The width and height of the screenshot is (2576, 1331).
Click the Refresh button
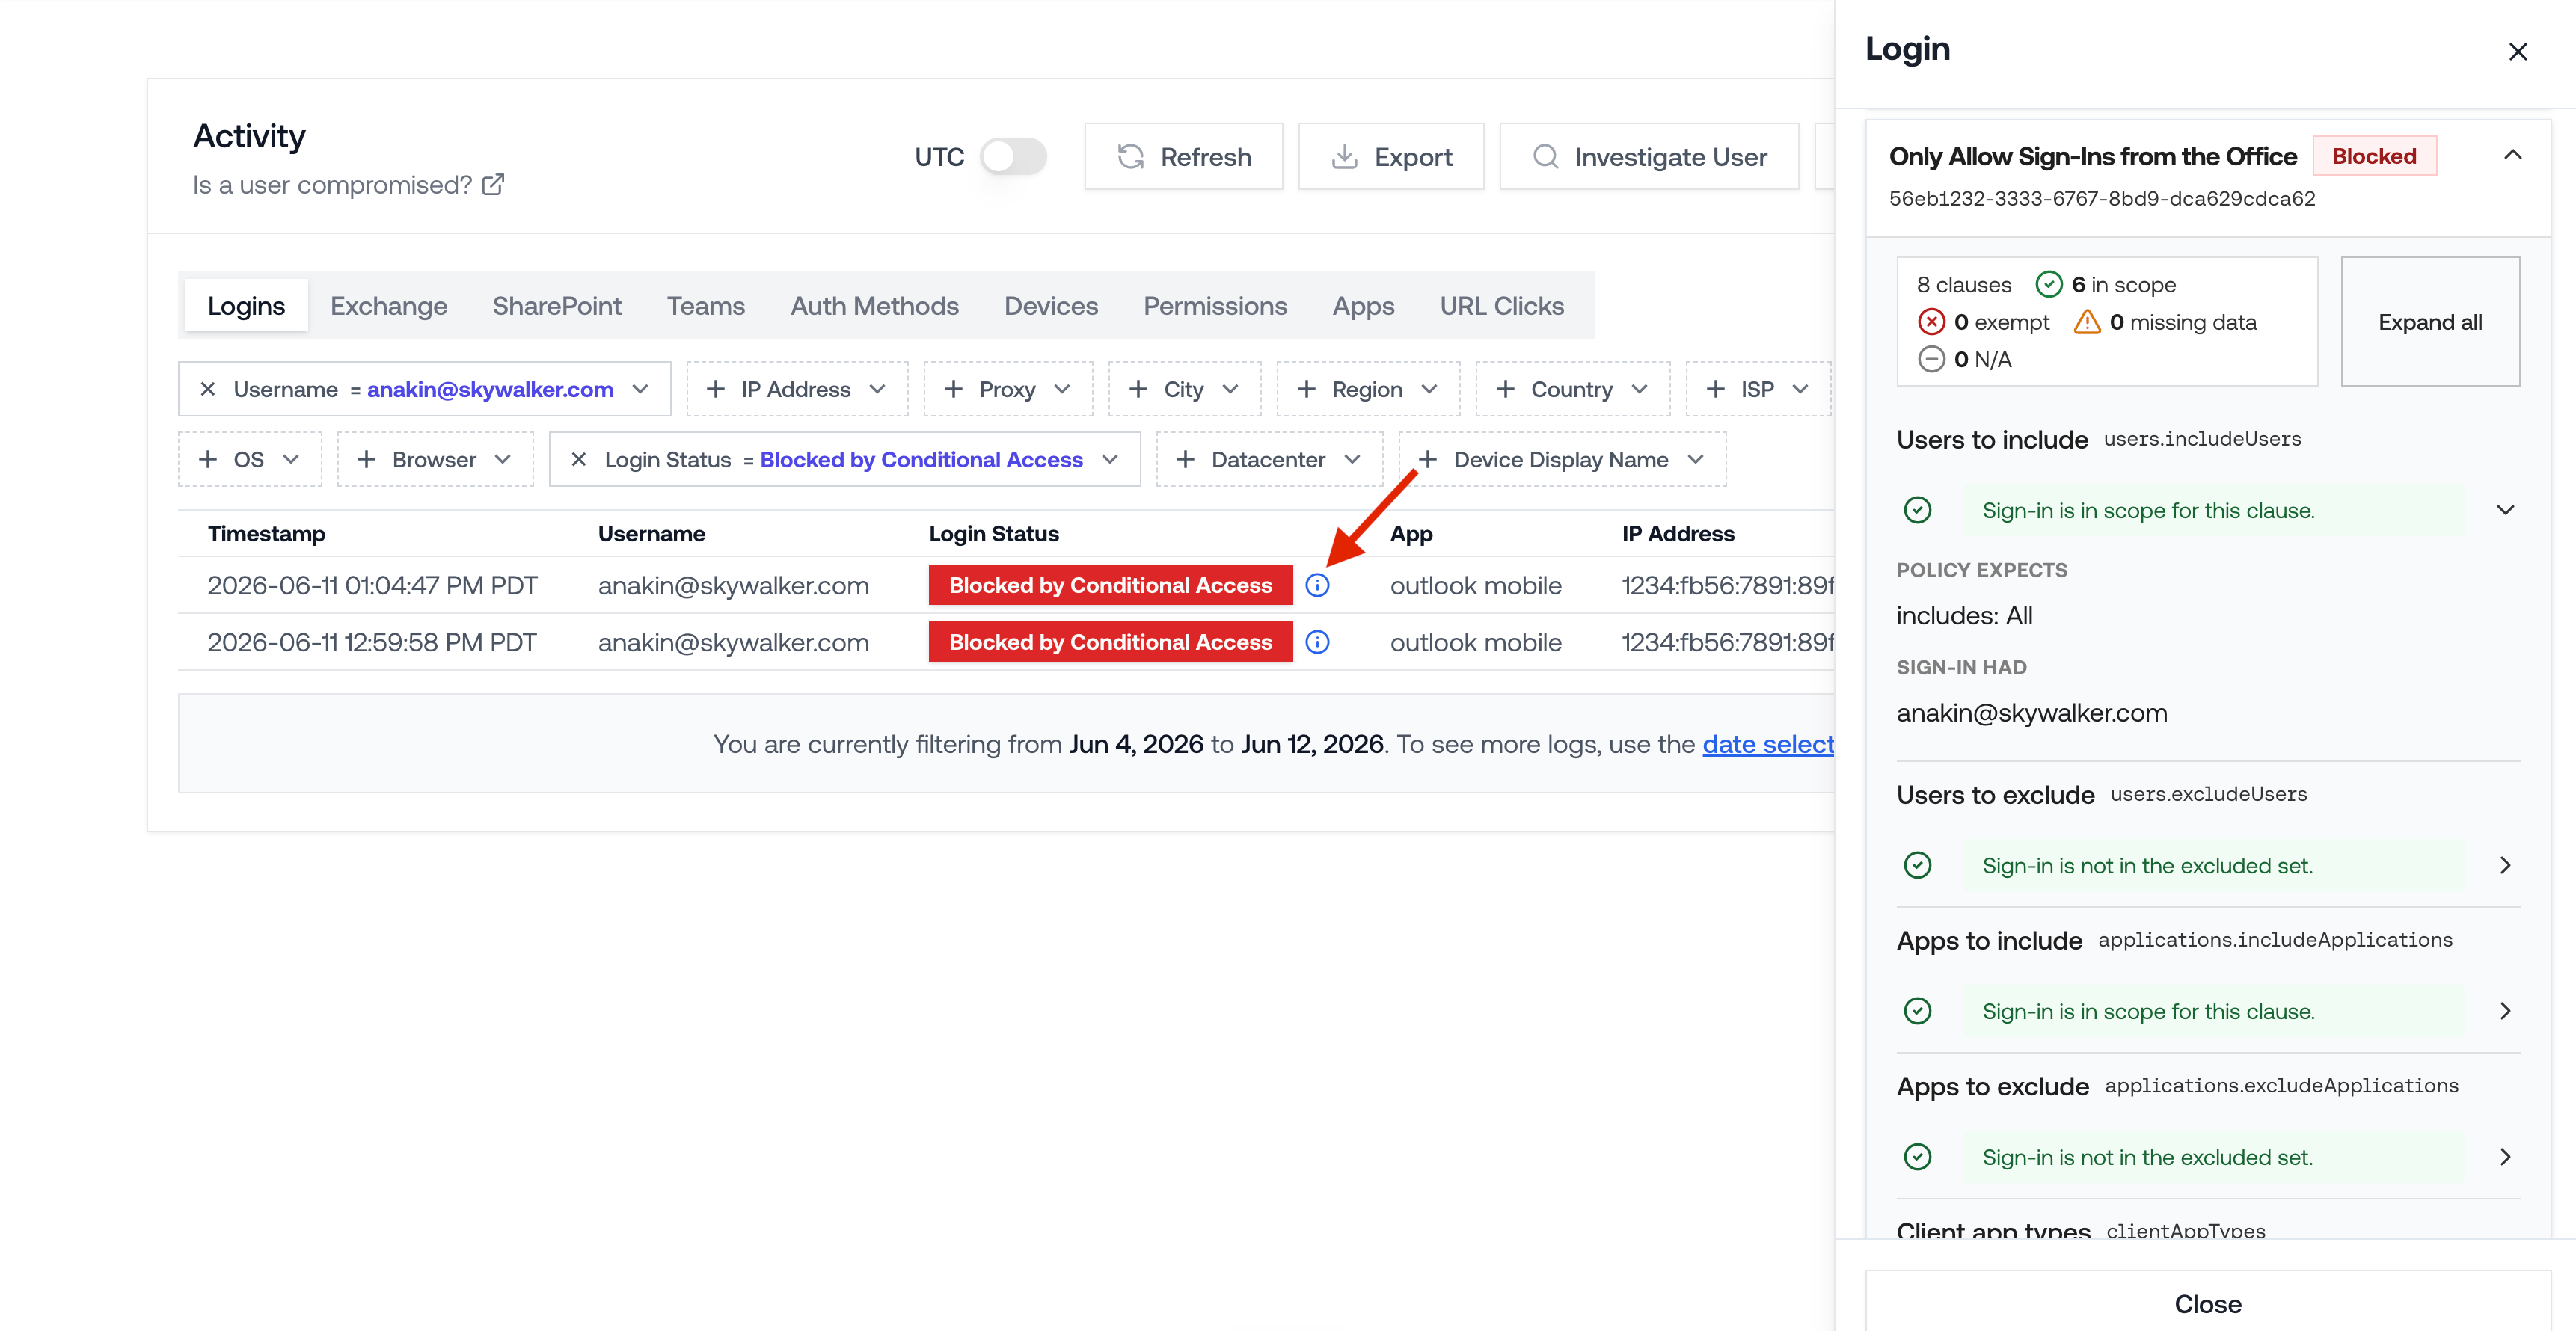pyautogui.click(x=1183, y=157)
